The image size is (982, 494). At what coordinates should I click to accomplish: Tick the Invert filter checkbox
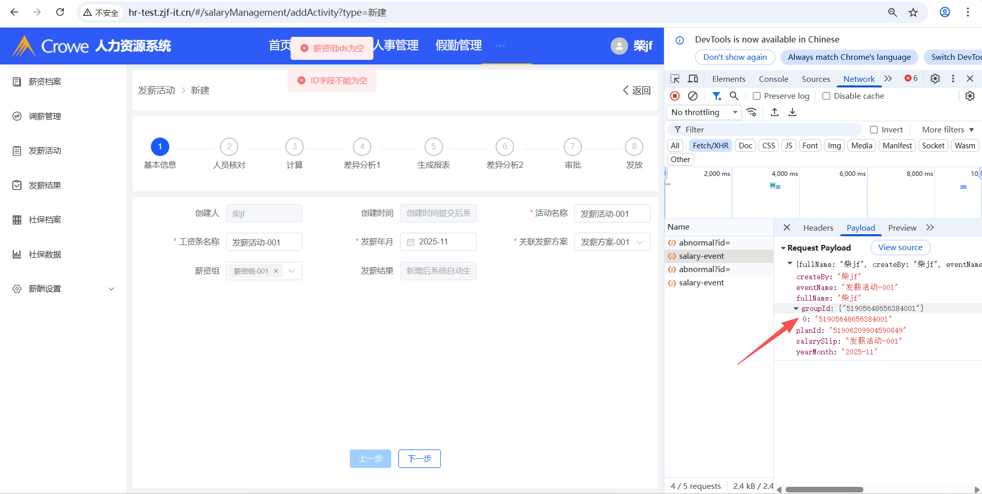click(874, 130)
